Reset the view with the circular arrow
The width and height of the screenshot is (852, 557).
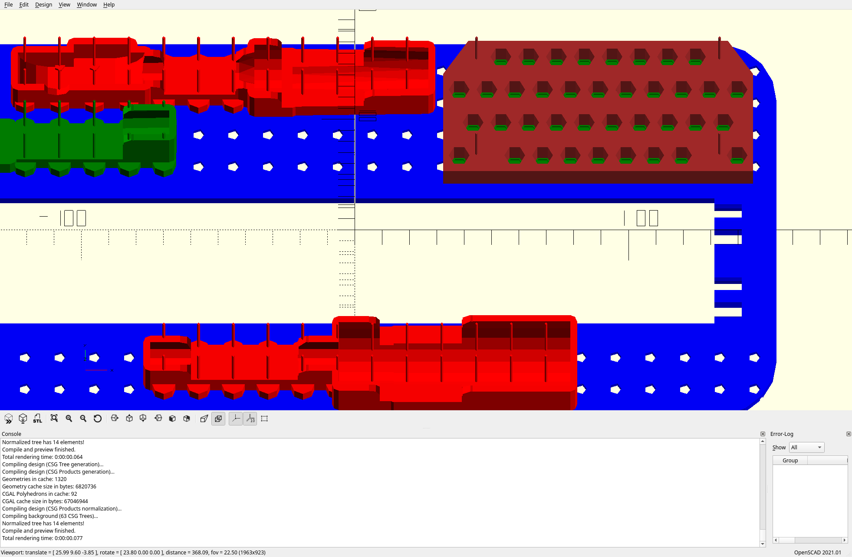tap(98, 419)
